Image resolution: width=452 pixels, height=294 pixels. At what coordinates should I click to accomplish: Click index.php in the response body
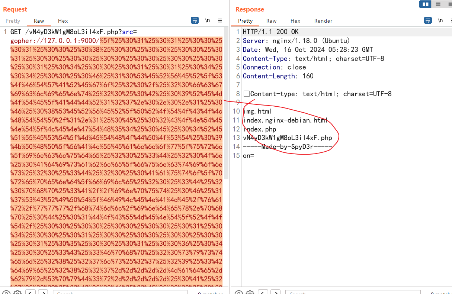click(x=260, y=129)
